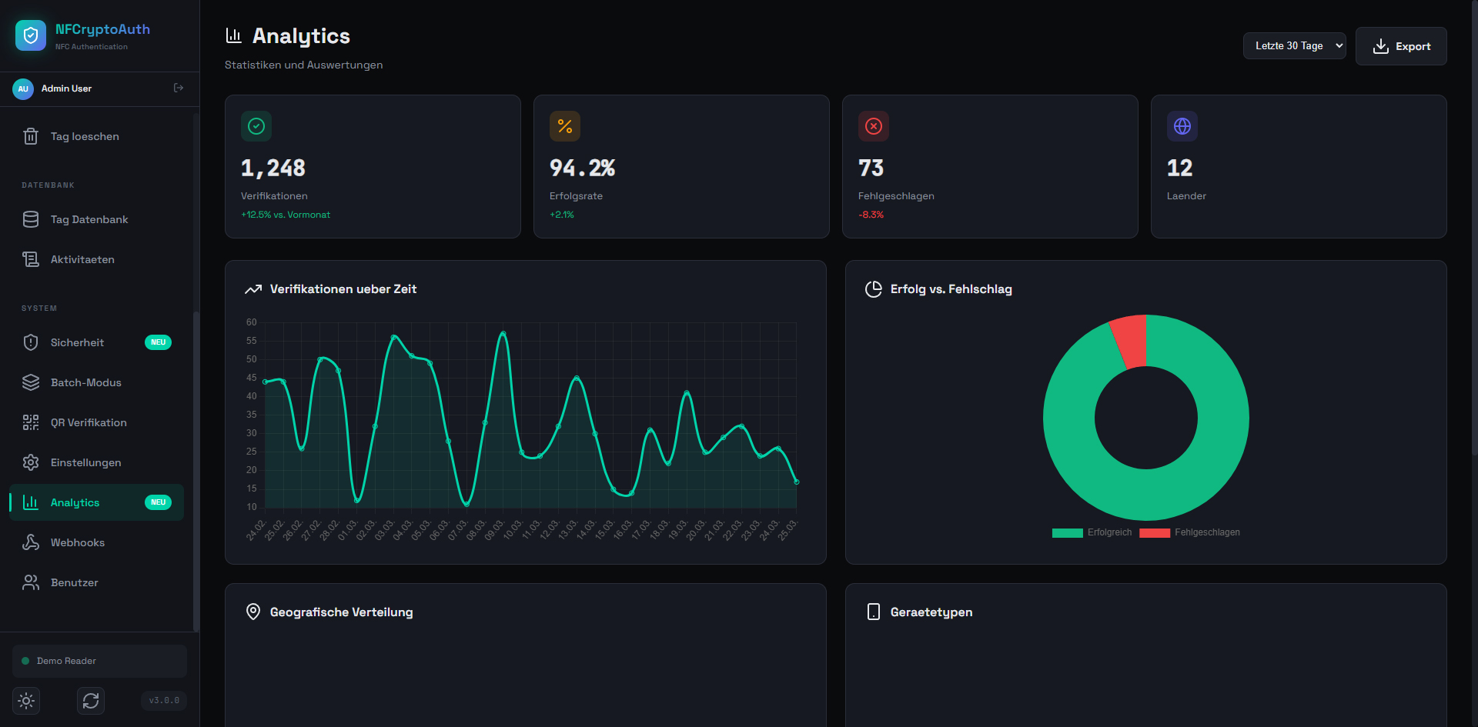The height and width of the screenshot is (727, 1478).
Task: Open the Sicherheit shield icon entry
Action: 31,343
